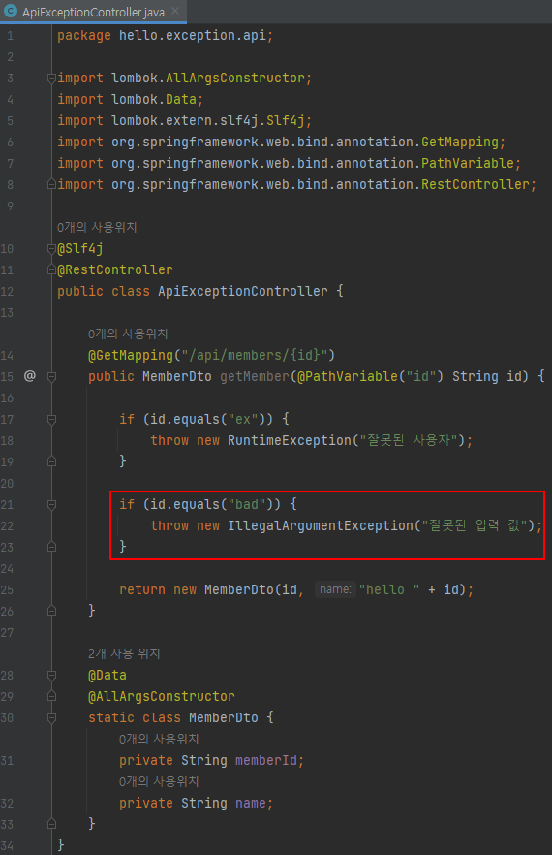Open the usages hint for the getMember method
552x855 pixels.
pyautogui.click(x=128, y=333)
